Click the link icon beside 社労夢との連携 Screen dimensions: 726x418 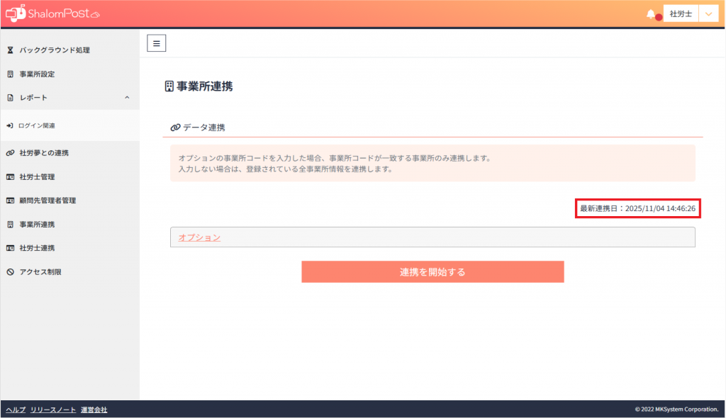point(10,153)
